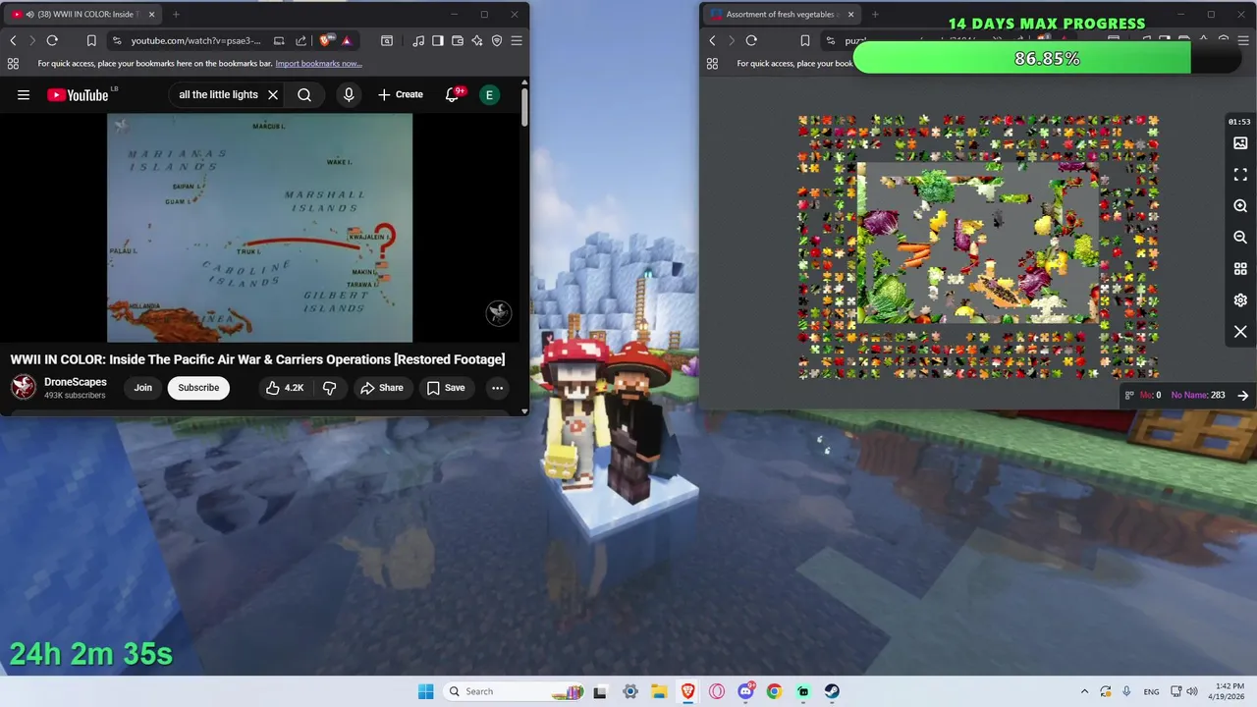Zoom out on the puzzle board
Screen dimensions: 1257x707
click(1240, 238)
